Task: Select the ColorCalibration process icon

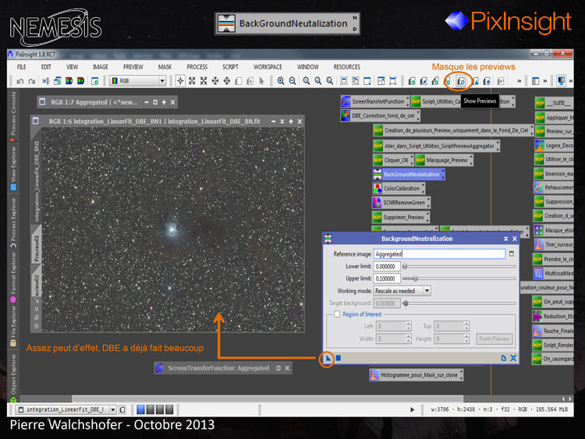Action: (x=399, y=189)
